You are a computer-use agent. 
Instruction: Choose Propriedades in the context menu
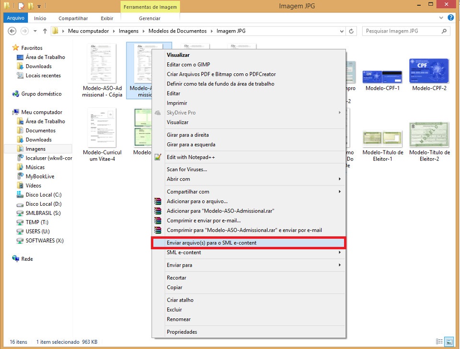click(182, 332)
